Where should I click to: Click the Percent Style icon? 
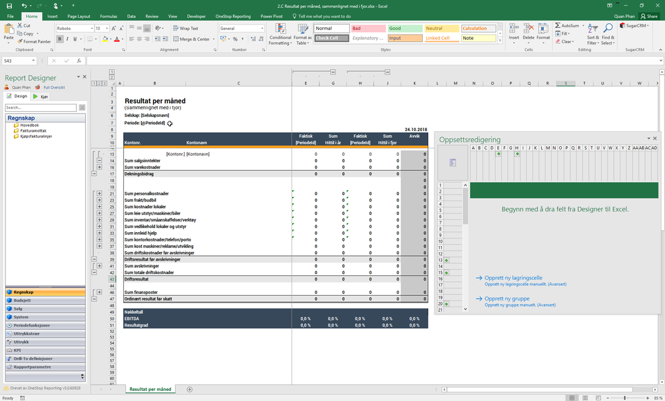pos(235,39)
